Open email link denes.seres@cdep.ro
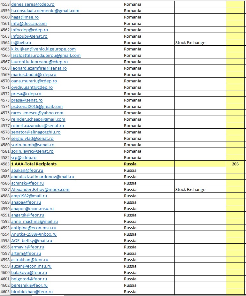 (x=33, y=4)
